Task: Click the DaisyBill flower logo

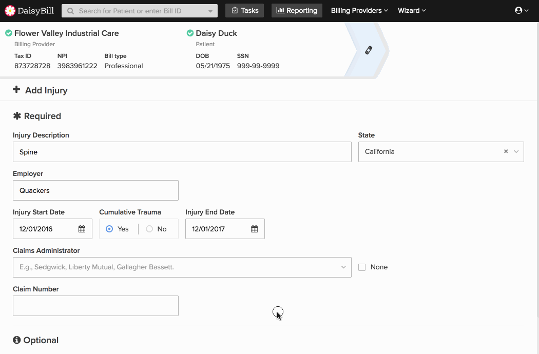Action: click(10, 11)
